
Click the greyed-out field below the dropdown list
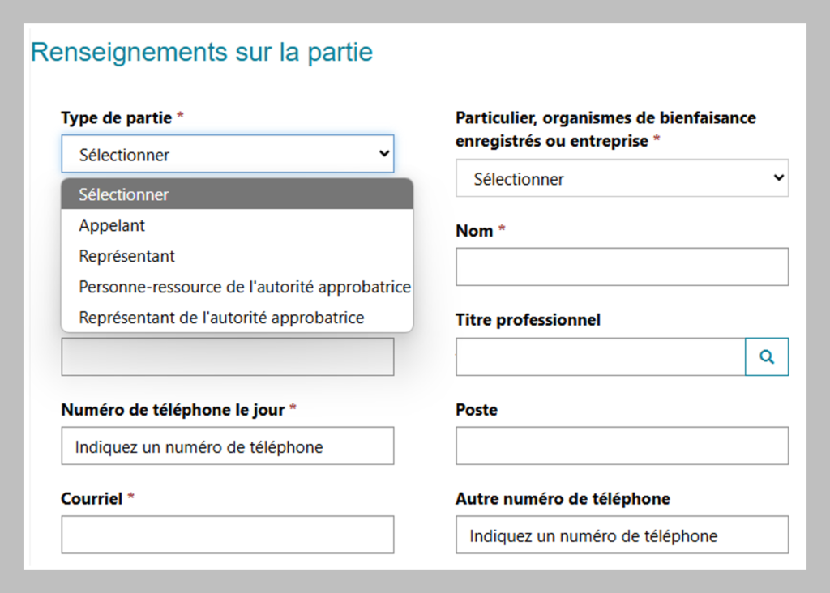[x=227, y=356]
